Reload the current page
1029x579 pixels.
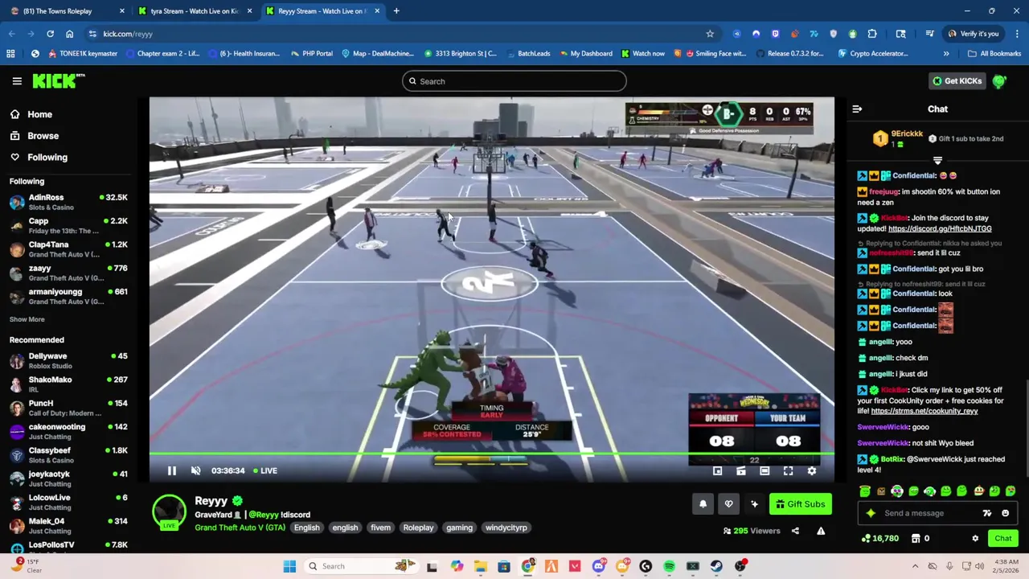[50, 34]
